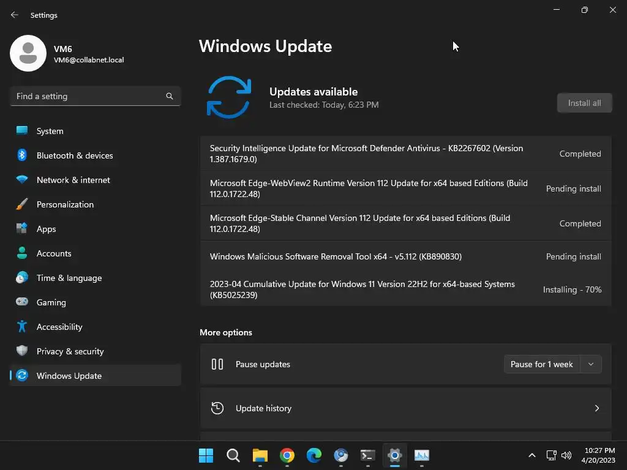Image resolution: width=627 pixels, height=470 pixels.
Task: Click the VM6@collabnet.local account name
Action: [x=89, y=60]
